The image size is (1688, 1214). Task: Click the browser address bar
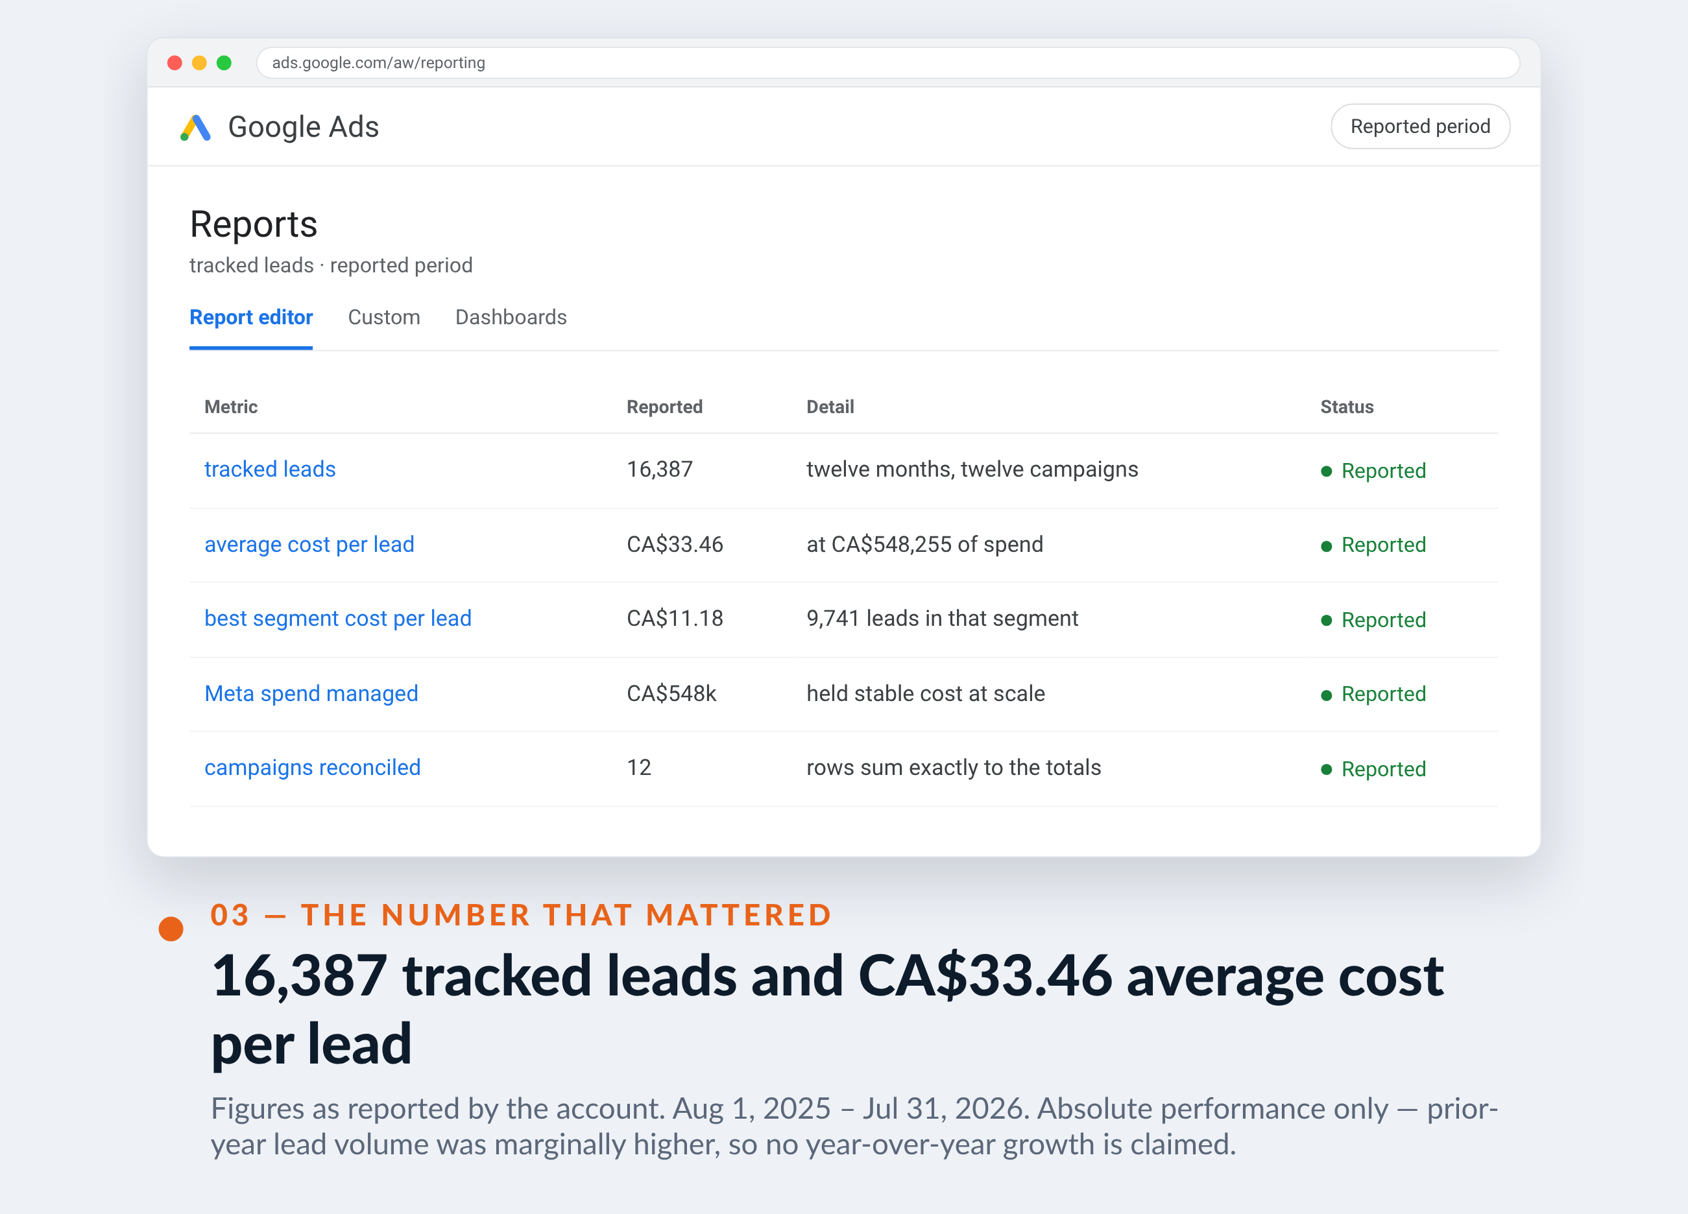point(888,62)
